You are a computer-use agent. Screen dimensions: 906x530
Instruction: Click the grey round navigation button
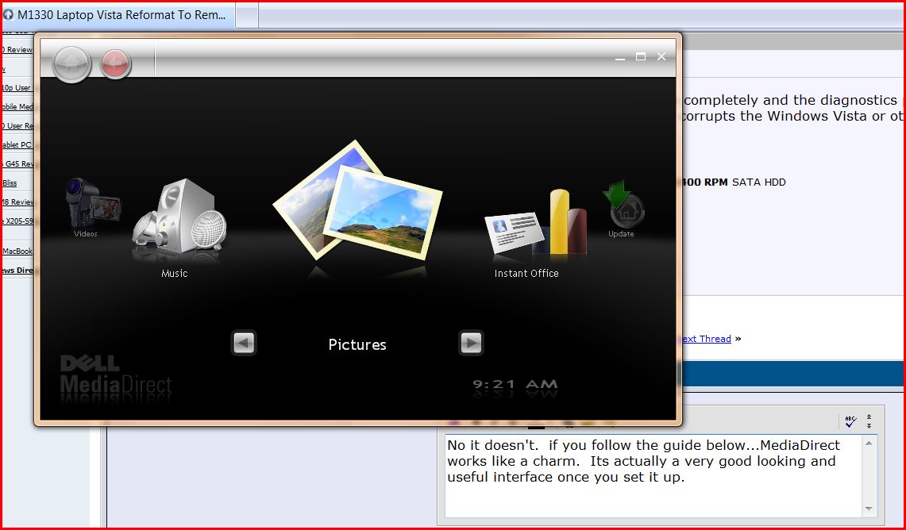tap(71, 63)
